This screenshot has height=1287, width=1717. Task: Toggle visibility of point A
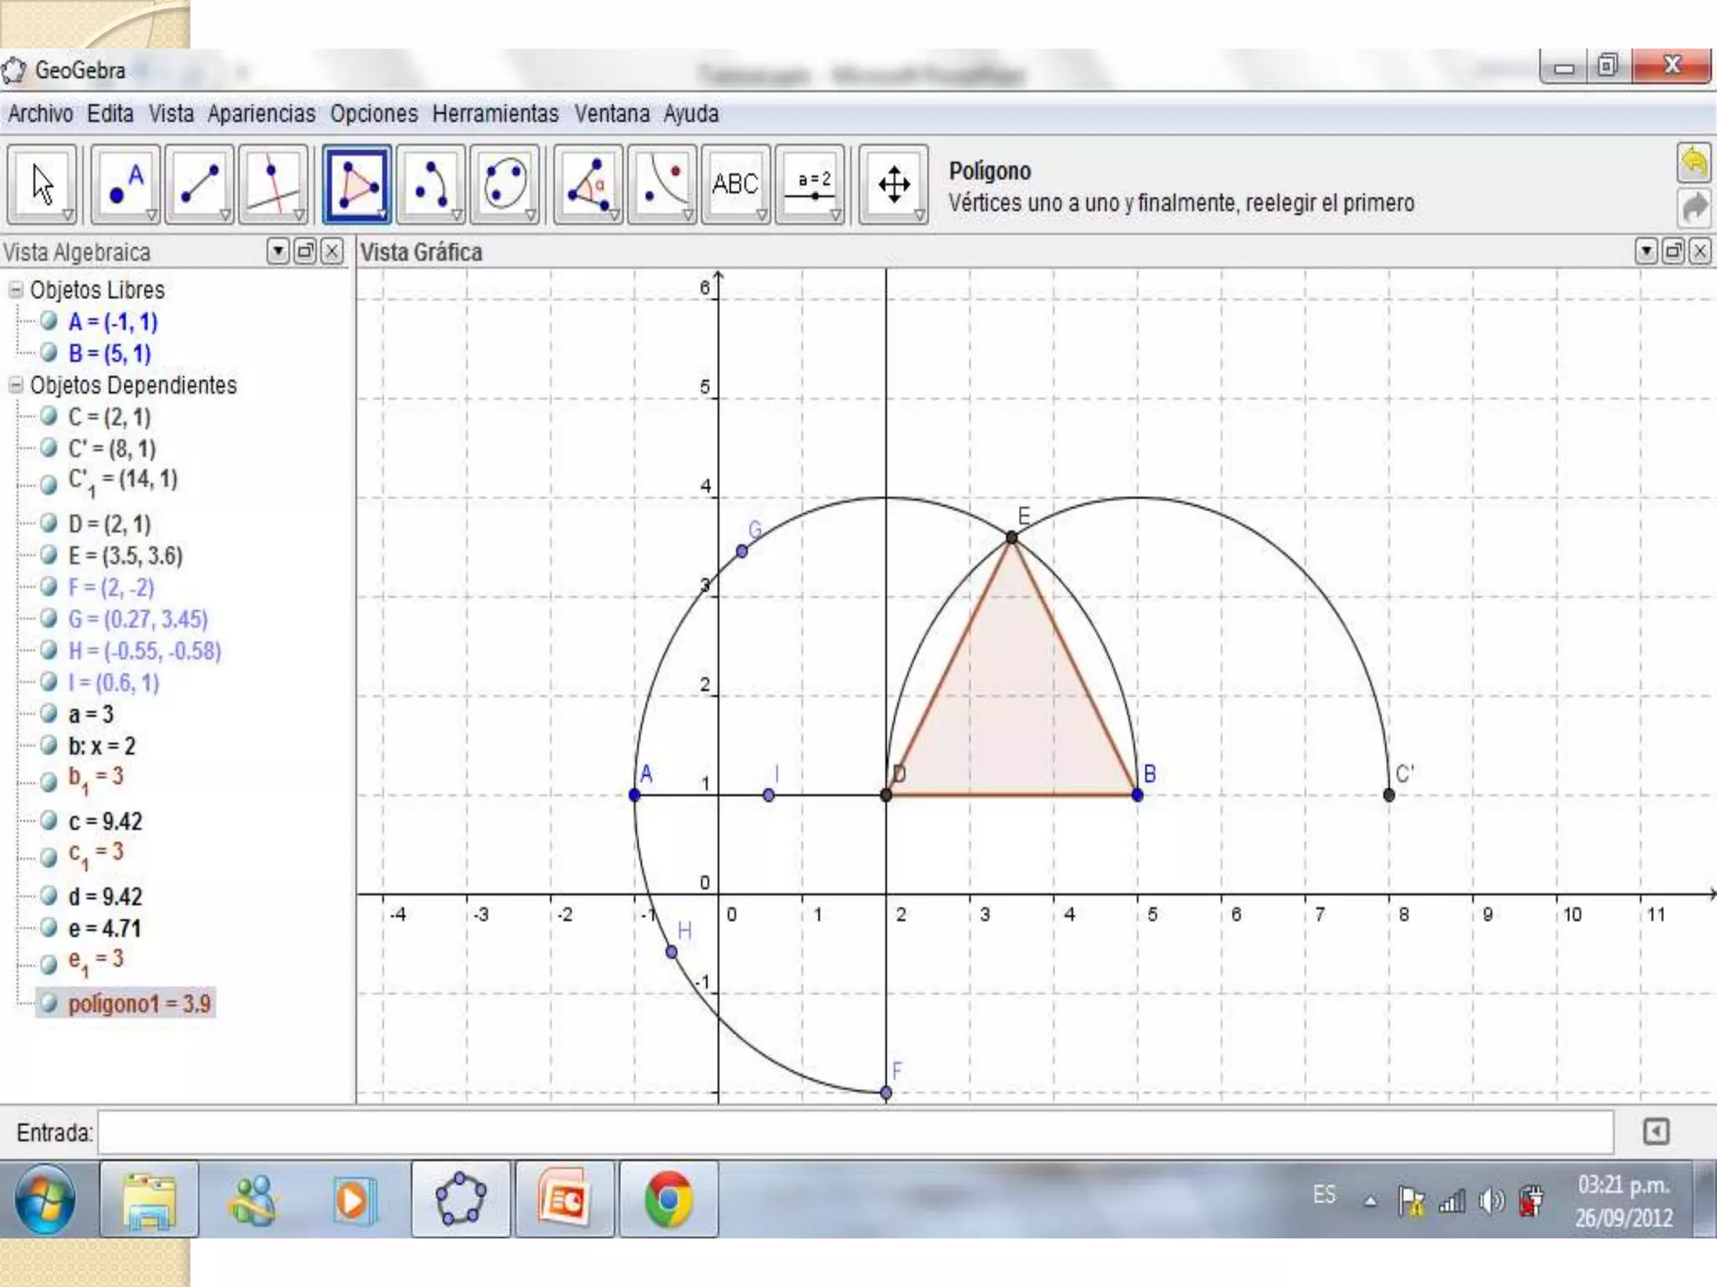pos(49,321)
